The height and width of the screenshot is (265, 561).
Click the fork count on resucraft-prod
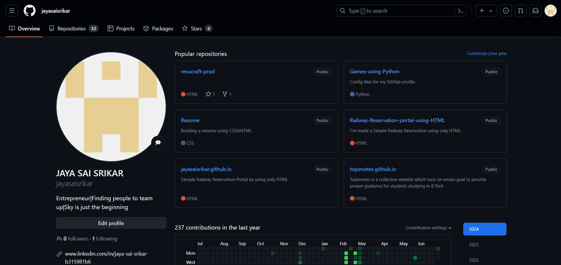227,94
